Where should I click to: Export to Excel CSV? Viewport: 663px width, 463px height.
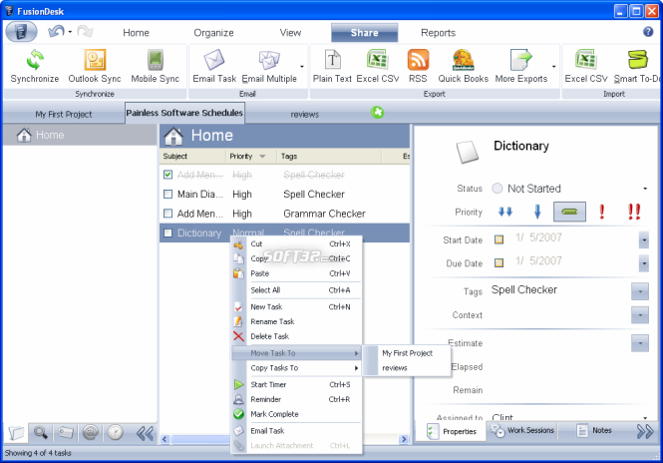378,66
